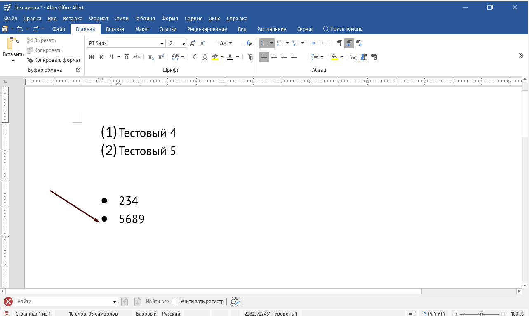The image size is (529, 316).
Task: Click the outline multilevel list icon
Action: [295, 43]
